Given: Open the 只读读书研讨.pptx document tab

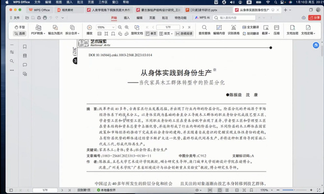Looking at the screenshot, I should pos(202,10).
